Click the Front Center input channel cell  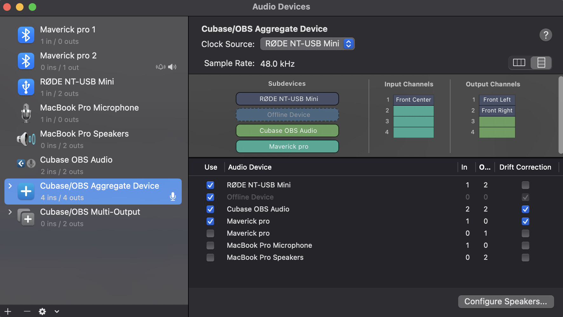[x=413, y=100]
